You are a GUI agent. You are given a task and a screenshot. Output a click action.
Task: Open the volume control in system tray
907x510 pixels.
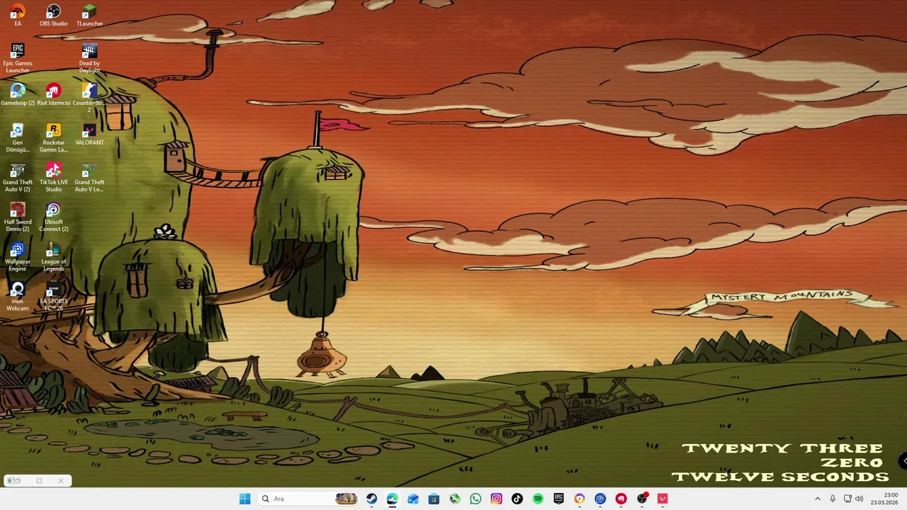point(860,499)
